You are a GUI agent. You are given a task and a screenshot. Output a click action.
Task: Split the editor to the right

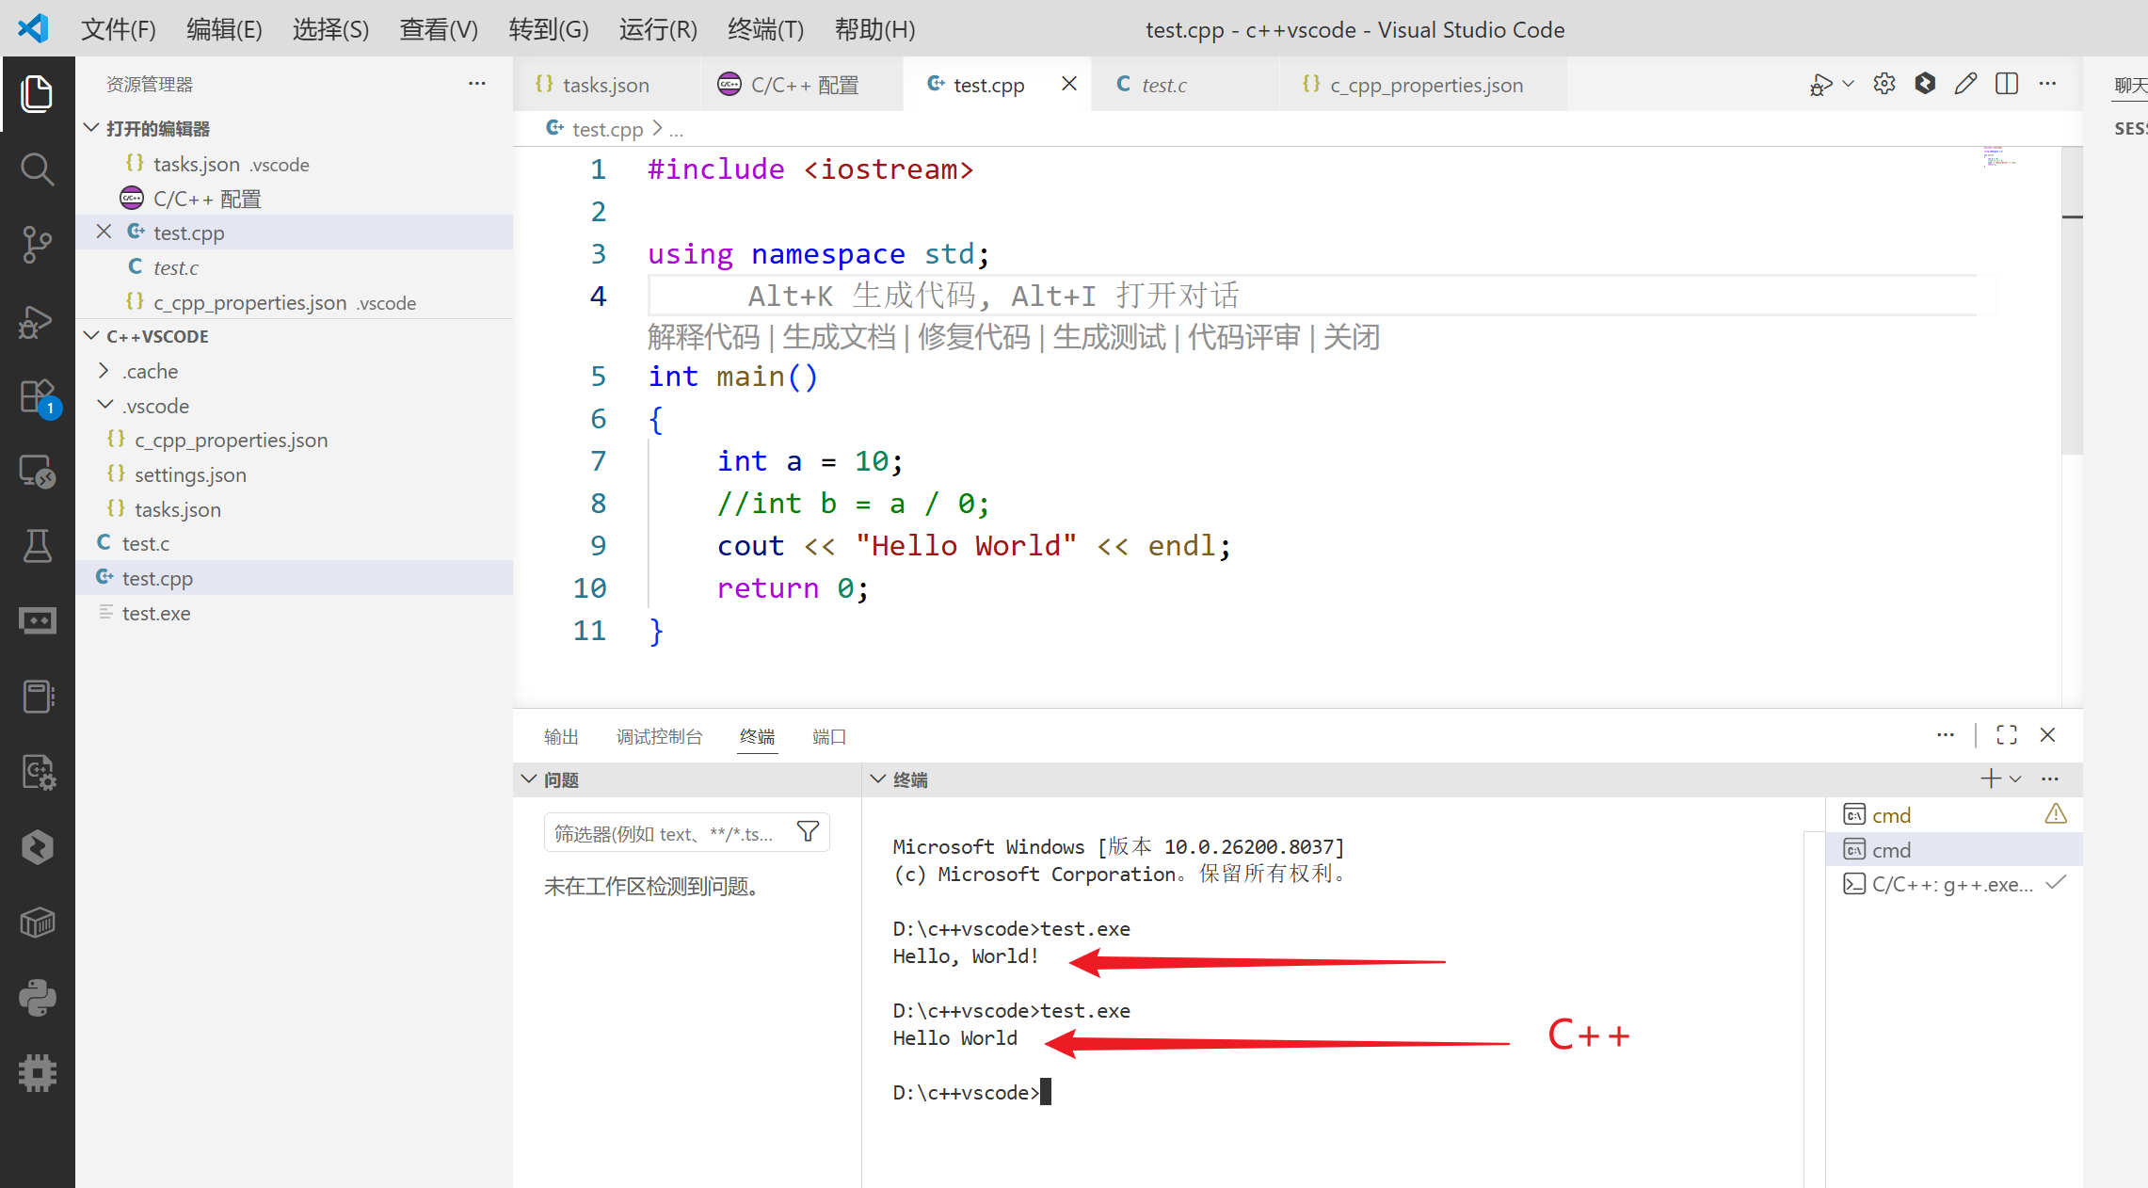click(x=2007, y=84)
